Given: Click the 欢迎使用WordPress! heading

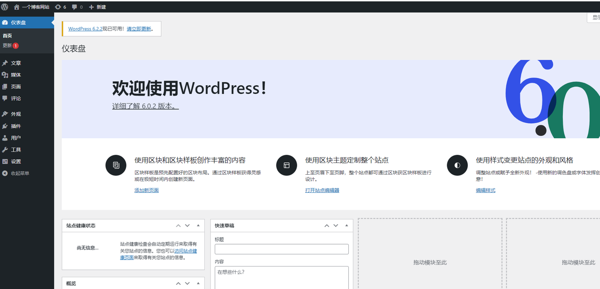Looking at the screenshot, I should point(189,88).
